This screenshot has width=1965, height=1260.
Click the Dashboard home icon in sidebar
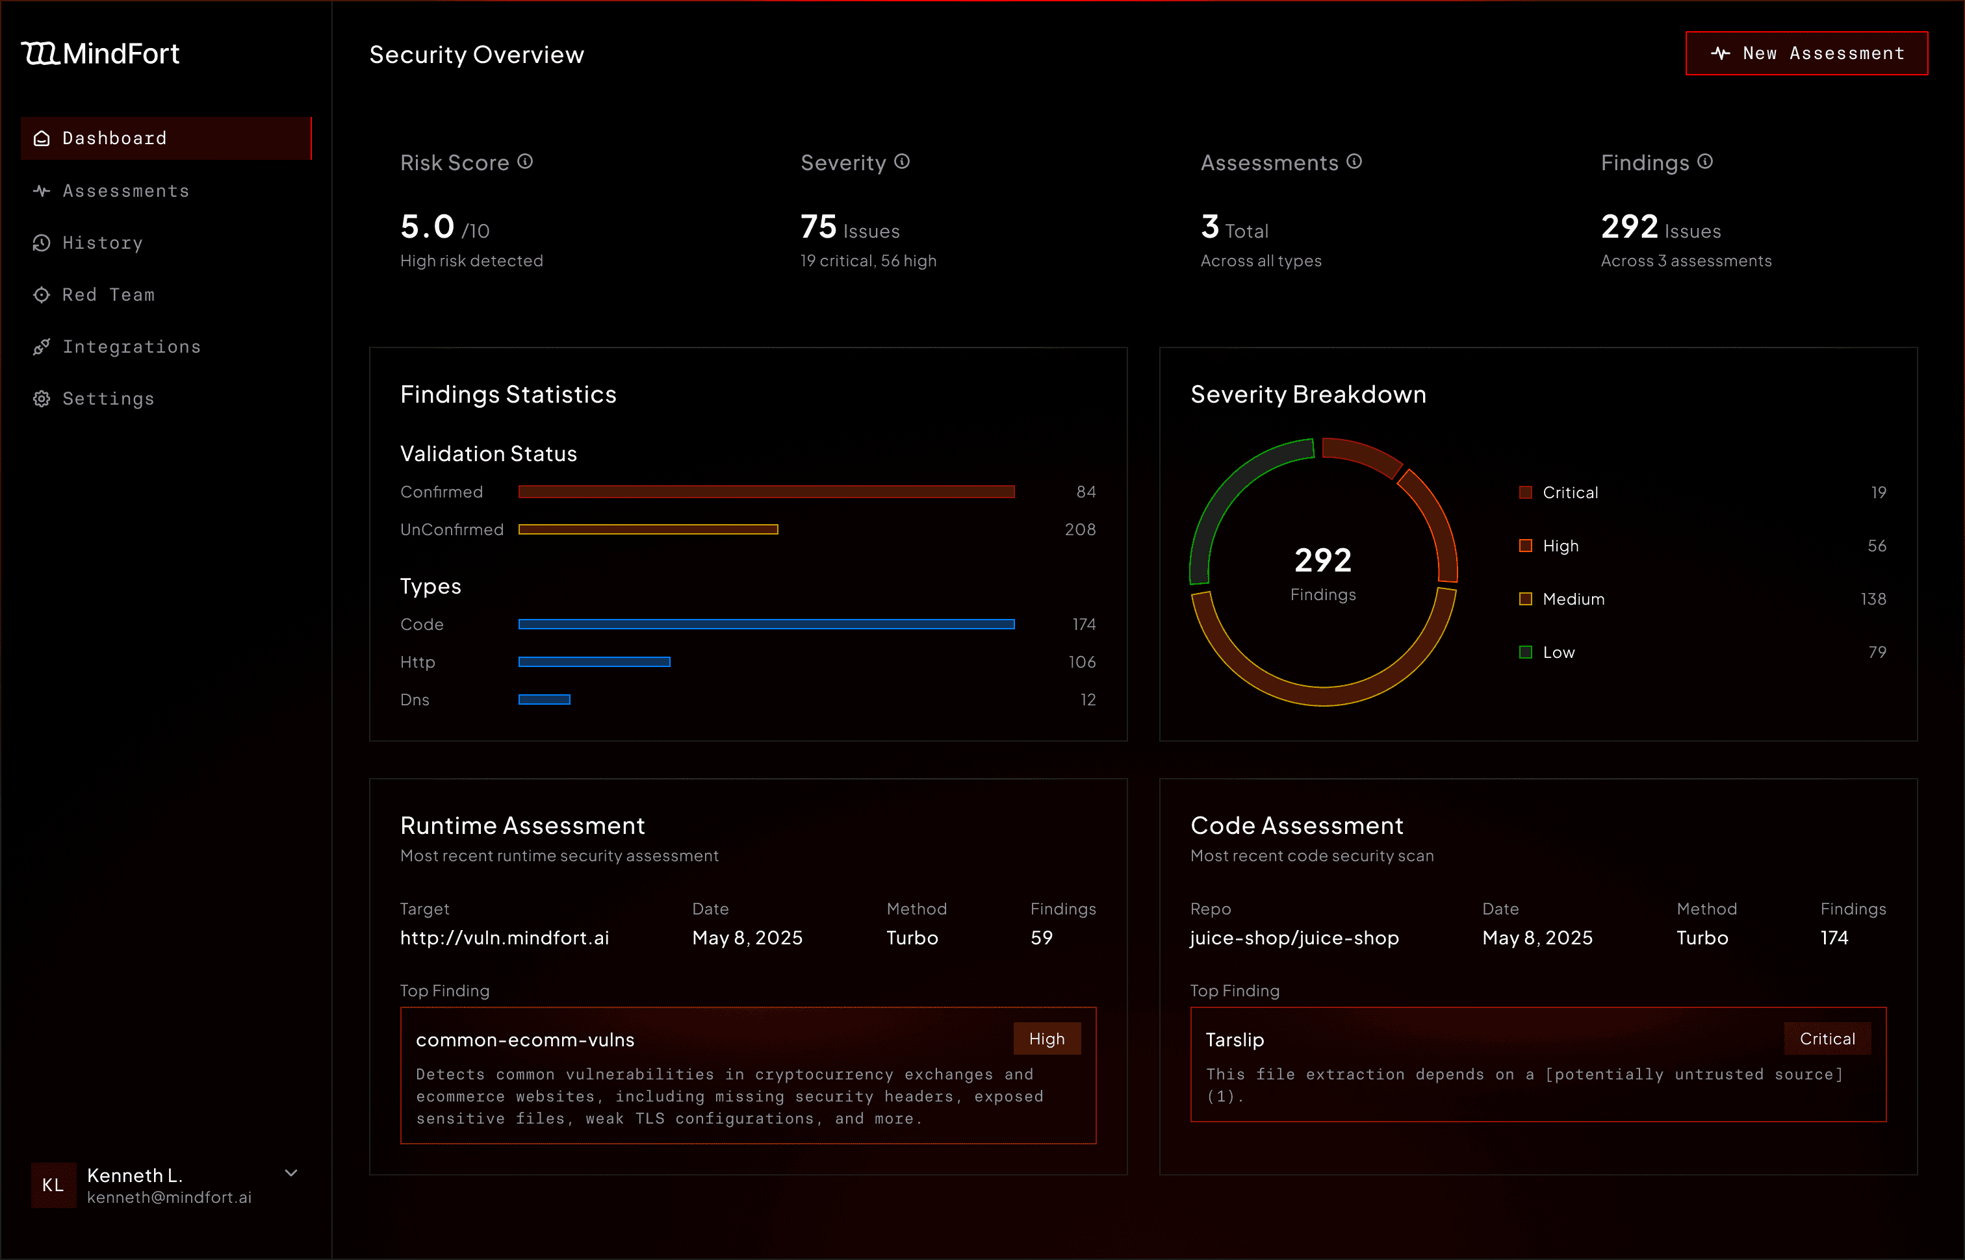(42, 138)
